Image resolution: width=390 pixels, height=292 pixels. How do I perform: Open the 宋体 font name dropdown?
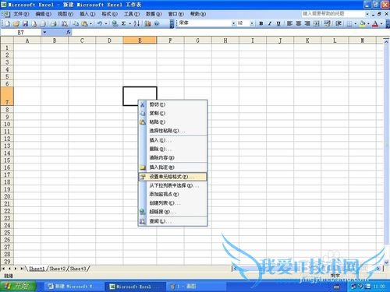coord(233,23)
